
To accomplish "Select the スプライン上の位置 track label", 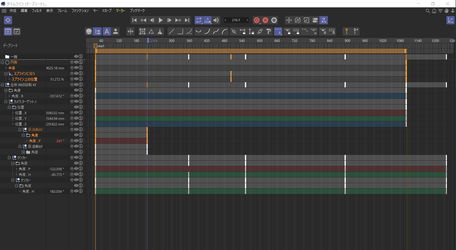I will click(24, 79).
